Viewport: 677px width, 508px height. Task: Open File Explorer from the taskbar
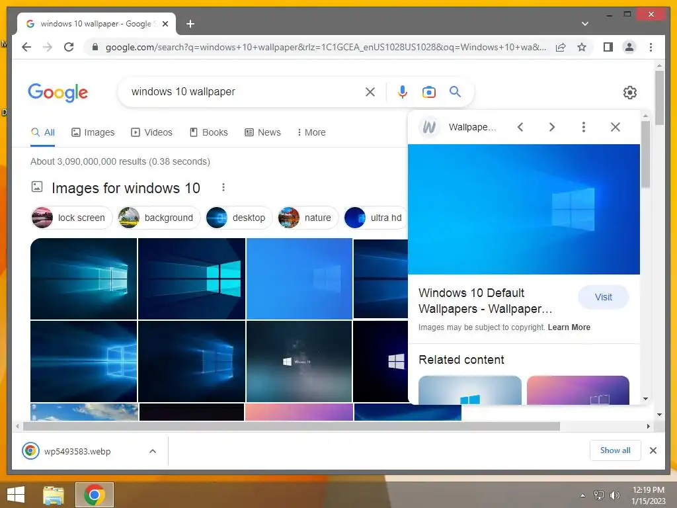point(54,495)
